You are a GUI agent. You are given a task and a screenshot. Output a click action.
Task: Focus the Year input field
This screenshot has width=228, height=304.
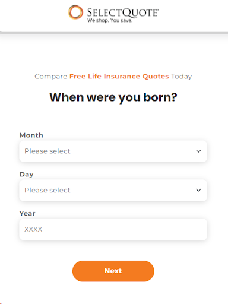tap(113, 229)
